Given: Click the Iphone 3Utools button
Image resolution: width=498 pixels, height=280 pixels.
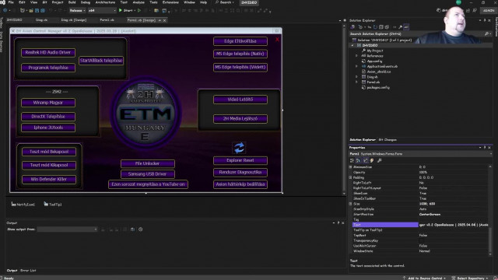Looking at the screenshot, I should click(x=48, y=128).
